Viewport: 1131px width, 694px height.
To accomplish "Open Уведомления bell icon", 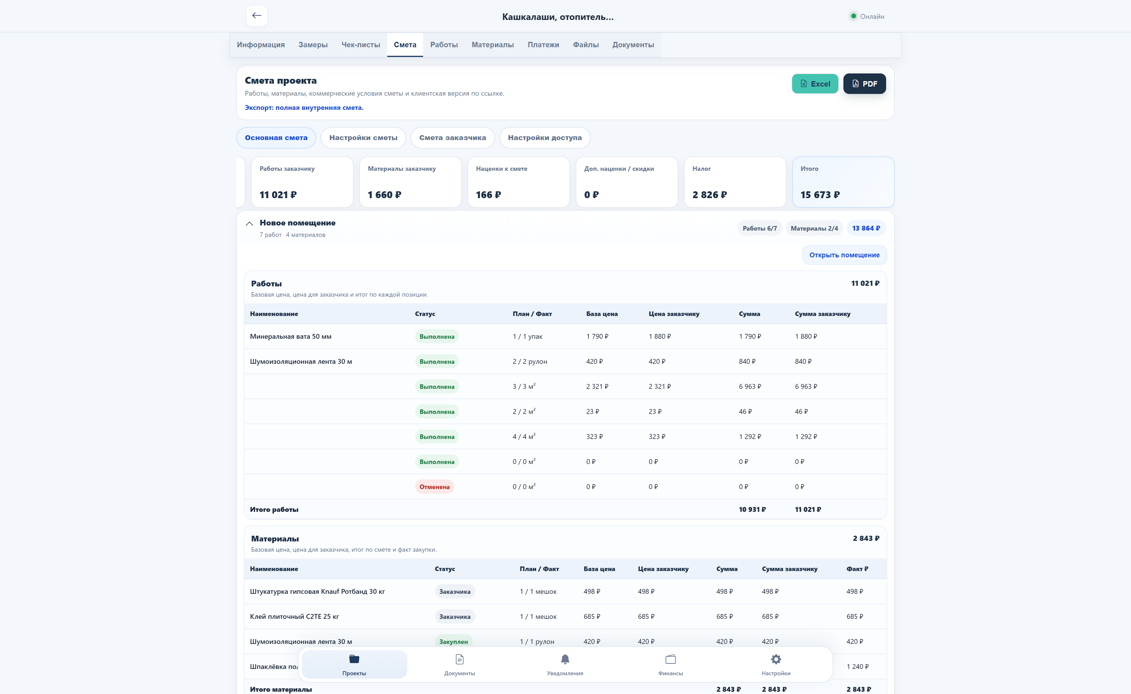I will (x=565, y=659).
